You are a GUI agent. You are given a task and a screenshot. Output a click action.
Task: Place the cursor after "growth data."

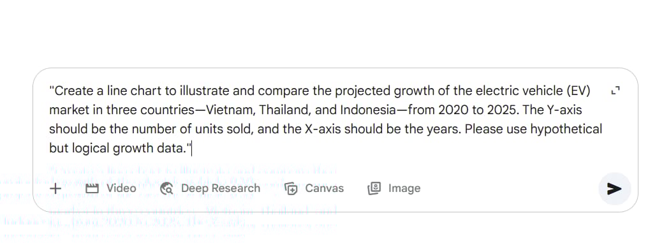click(192, 149)
